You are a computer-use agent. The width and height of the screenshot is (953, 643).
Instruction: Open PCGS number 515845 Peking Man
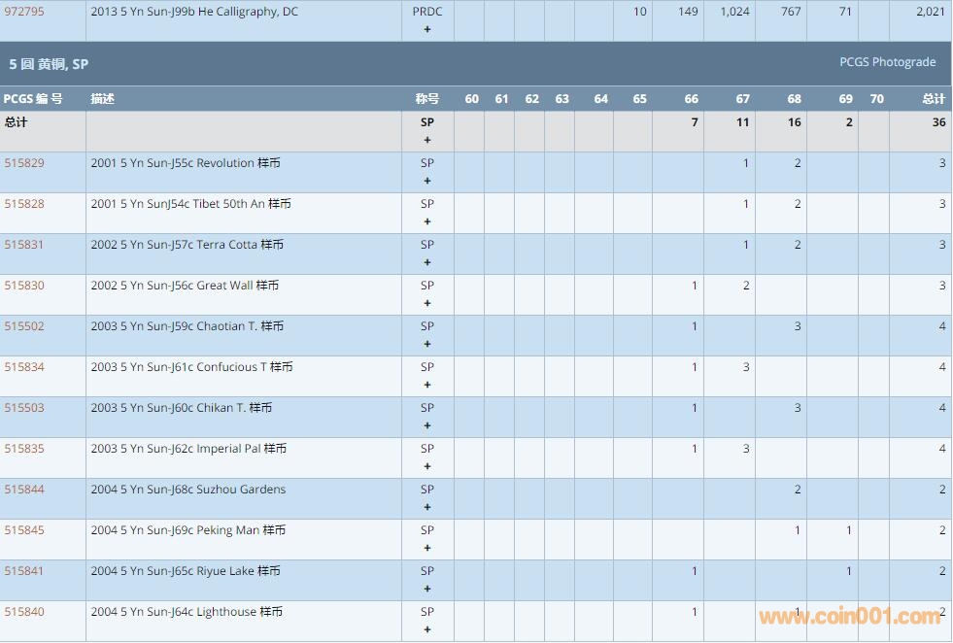[x=24, y=530]
